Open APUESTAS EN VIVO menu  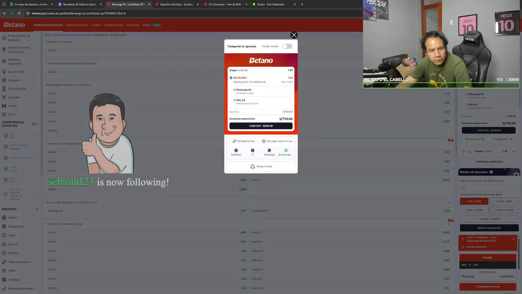[x=77, y=25]
